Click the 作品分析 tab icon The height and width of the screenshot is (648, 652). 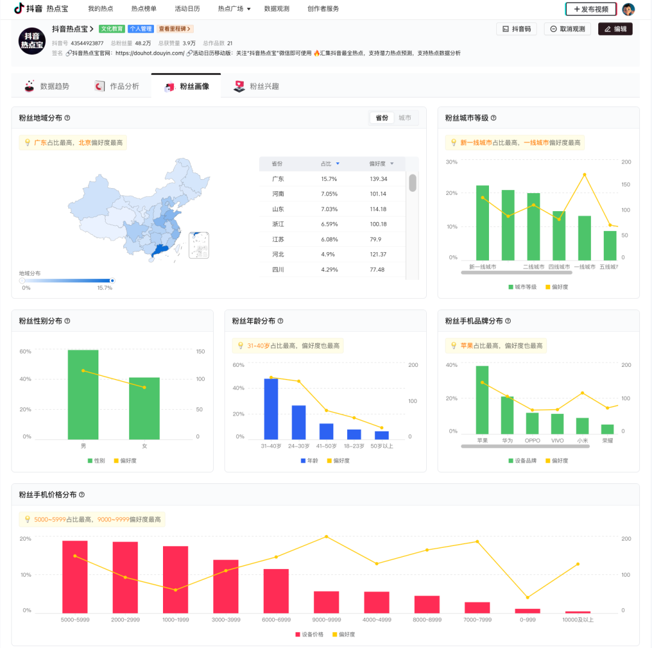(100, 86)
